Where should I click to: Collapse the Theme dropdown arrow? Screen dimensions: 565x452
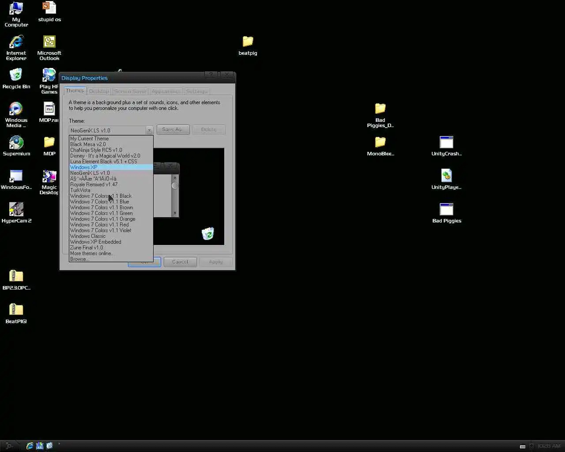pos(149,130)
